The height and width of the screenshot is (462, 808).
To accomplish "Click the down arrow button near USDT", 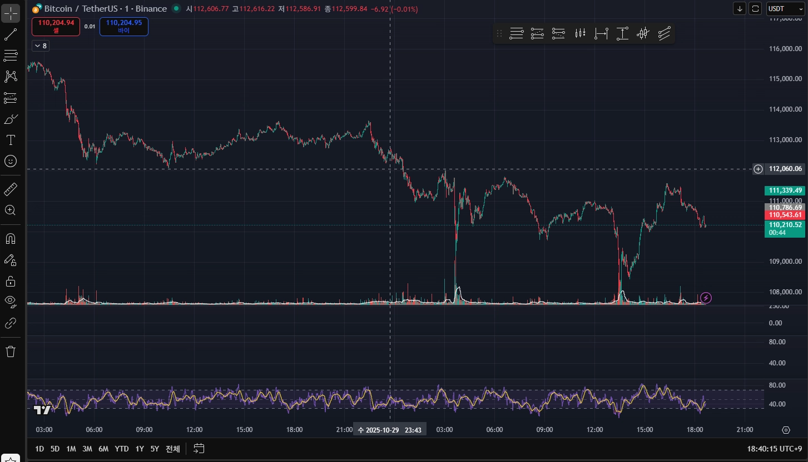I will coord(740,8).
